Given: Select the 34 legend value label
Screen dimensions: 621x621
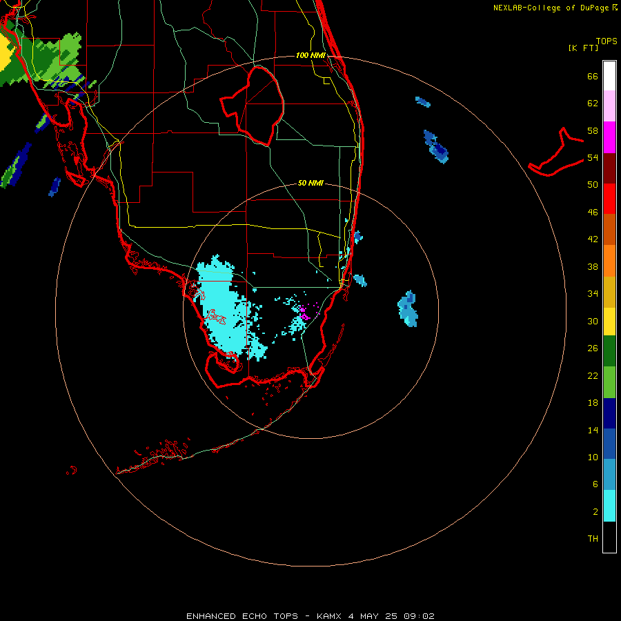Looking at the screenshot, I should point(593,294).
